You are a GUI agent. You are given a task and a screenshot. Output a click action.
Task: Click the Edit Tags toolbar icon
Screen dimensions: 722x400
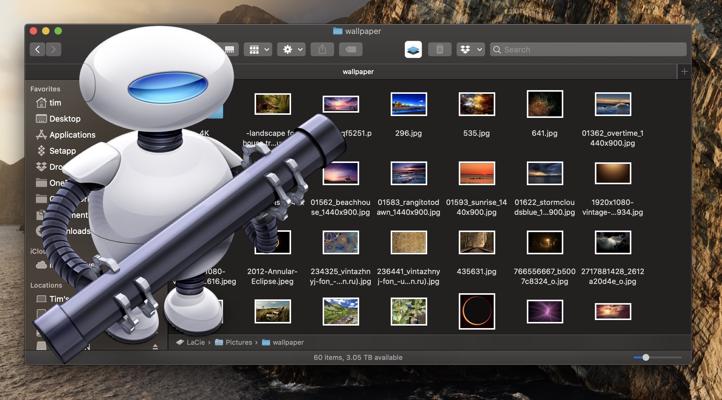tap(350, 49)
